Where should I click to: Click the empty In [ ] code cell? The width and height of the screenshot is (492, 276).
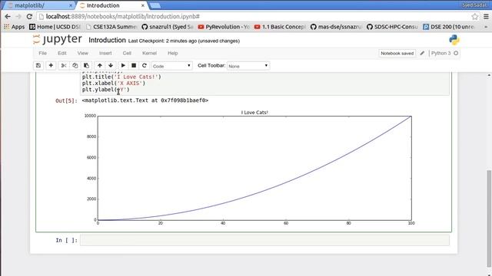264,240
